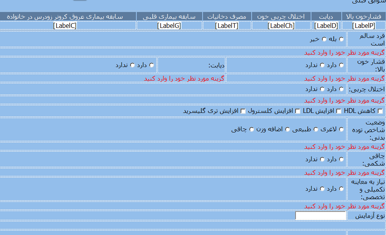
Task: Click the فشارخون بالا column header
Action: [364, 16]
